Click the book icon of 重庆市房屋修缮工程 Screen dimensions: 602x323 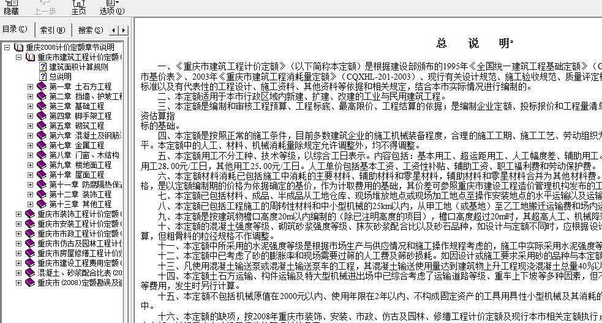click(x=30, y=253)
